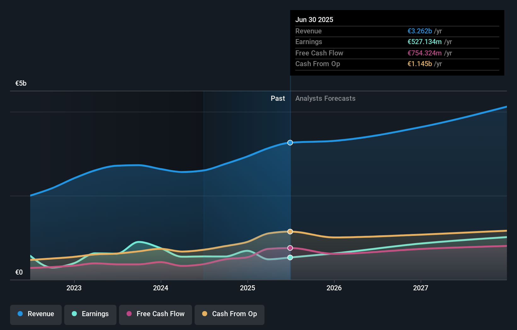This screenshot has width=517, height=330.
Task: Select the yellow Cash From Op chart marker
Action: pyautogui.click(x=290, y=231)
